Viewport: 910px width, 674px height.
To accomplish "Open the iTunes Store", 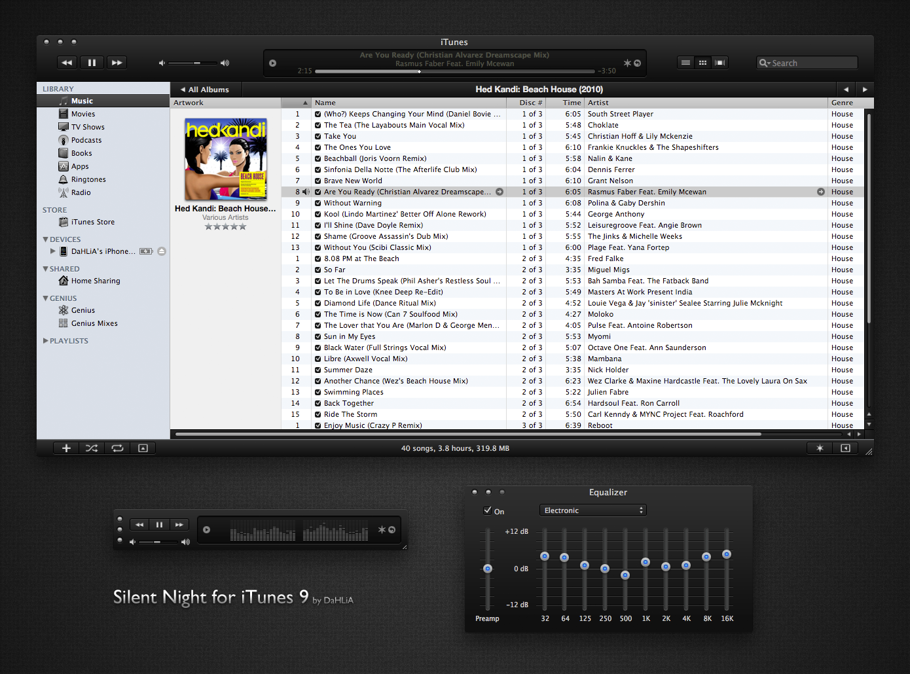I will tap(92, 221).
